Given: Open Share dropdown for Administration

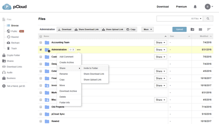Looking at the screenshot, I should [161, 50].
